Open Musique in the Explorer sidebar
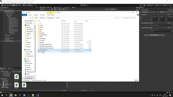 coord(29,68)
